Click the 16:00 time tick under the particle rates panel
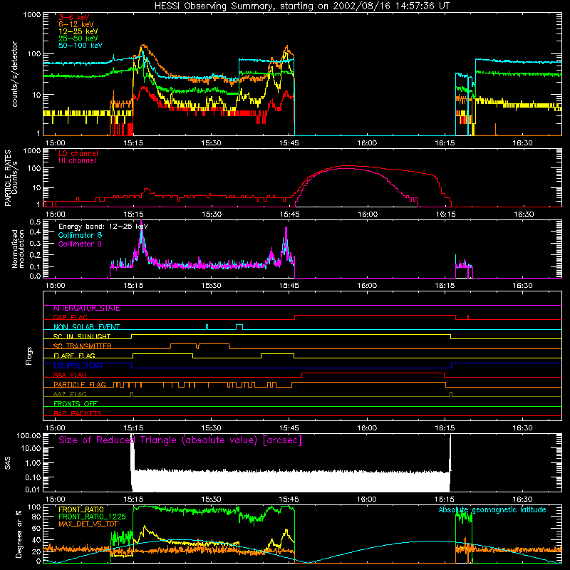 point(367,214)
